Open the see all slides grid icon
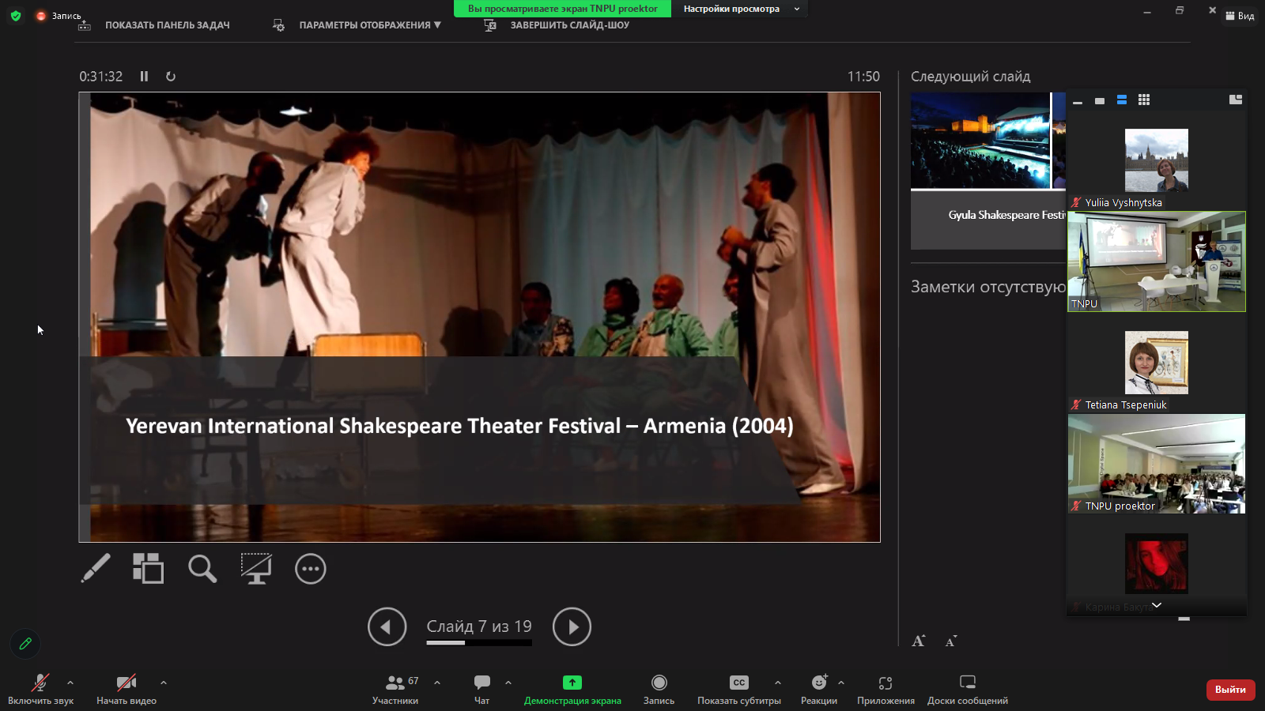 tap(148, 568)
